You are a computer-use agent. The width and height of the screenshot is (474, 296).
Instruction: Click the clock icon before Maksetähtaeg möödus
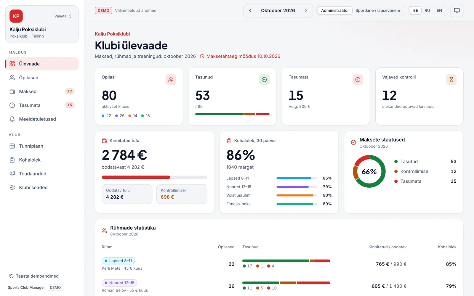click(202, 56)
